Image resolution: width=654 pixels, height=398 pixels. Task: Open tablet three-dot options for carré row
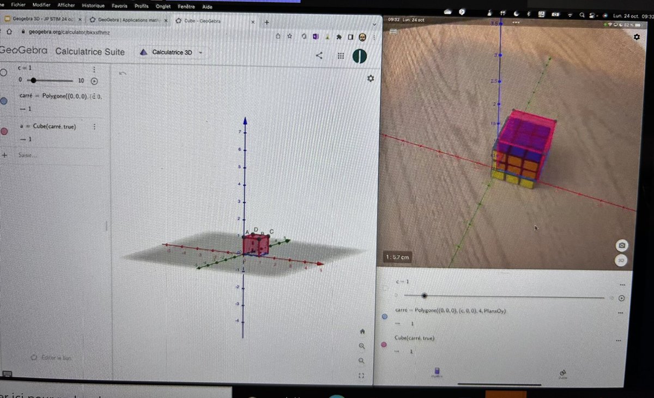point(621,313)
